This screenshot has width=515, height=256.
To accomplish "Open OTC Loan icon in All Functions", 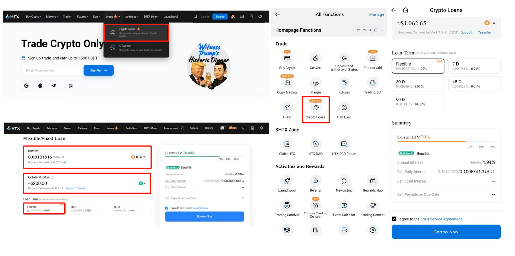I will point(344,108).
